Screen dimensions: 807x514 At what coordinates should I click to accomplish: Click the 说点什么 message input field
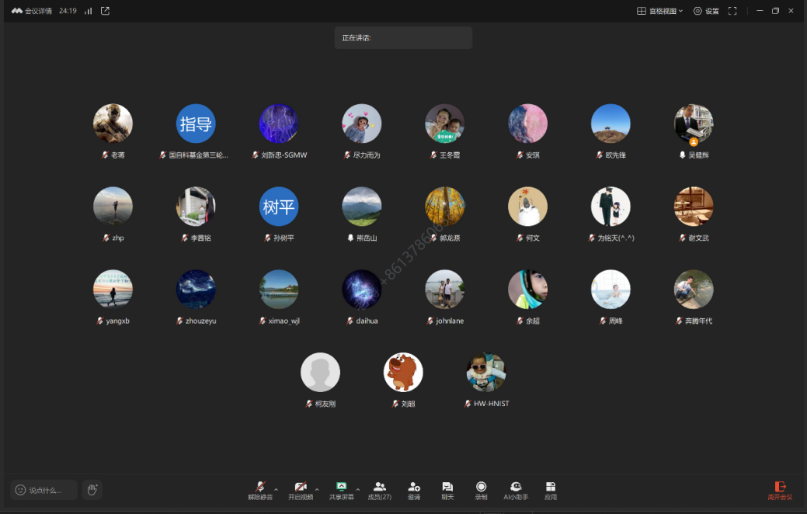click(x=44, y=490)
